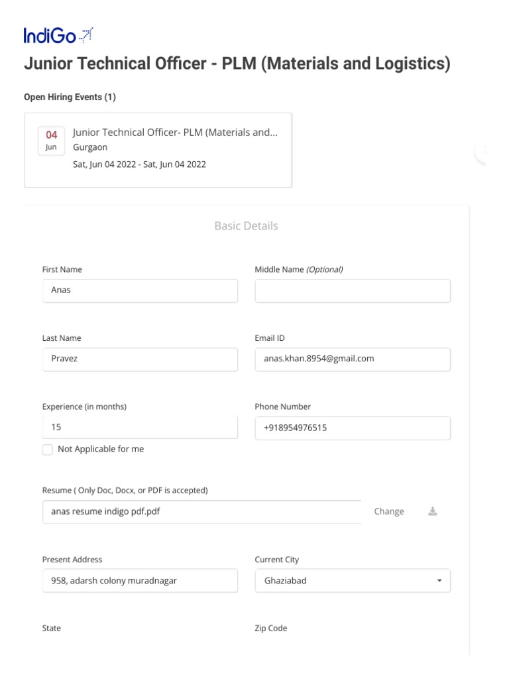Click the 04 Jun date badge
509x679 pixels.
tap(51, 141)
